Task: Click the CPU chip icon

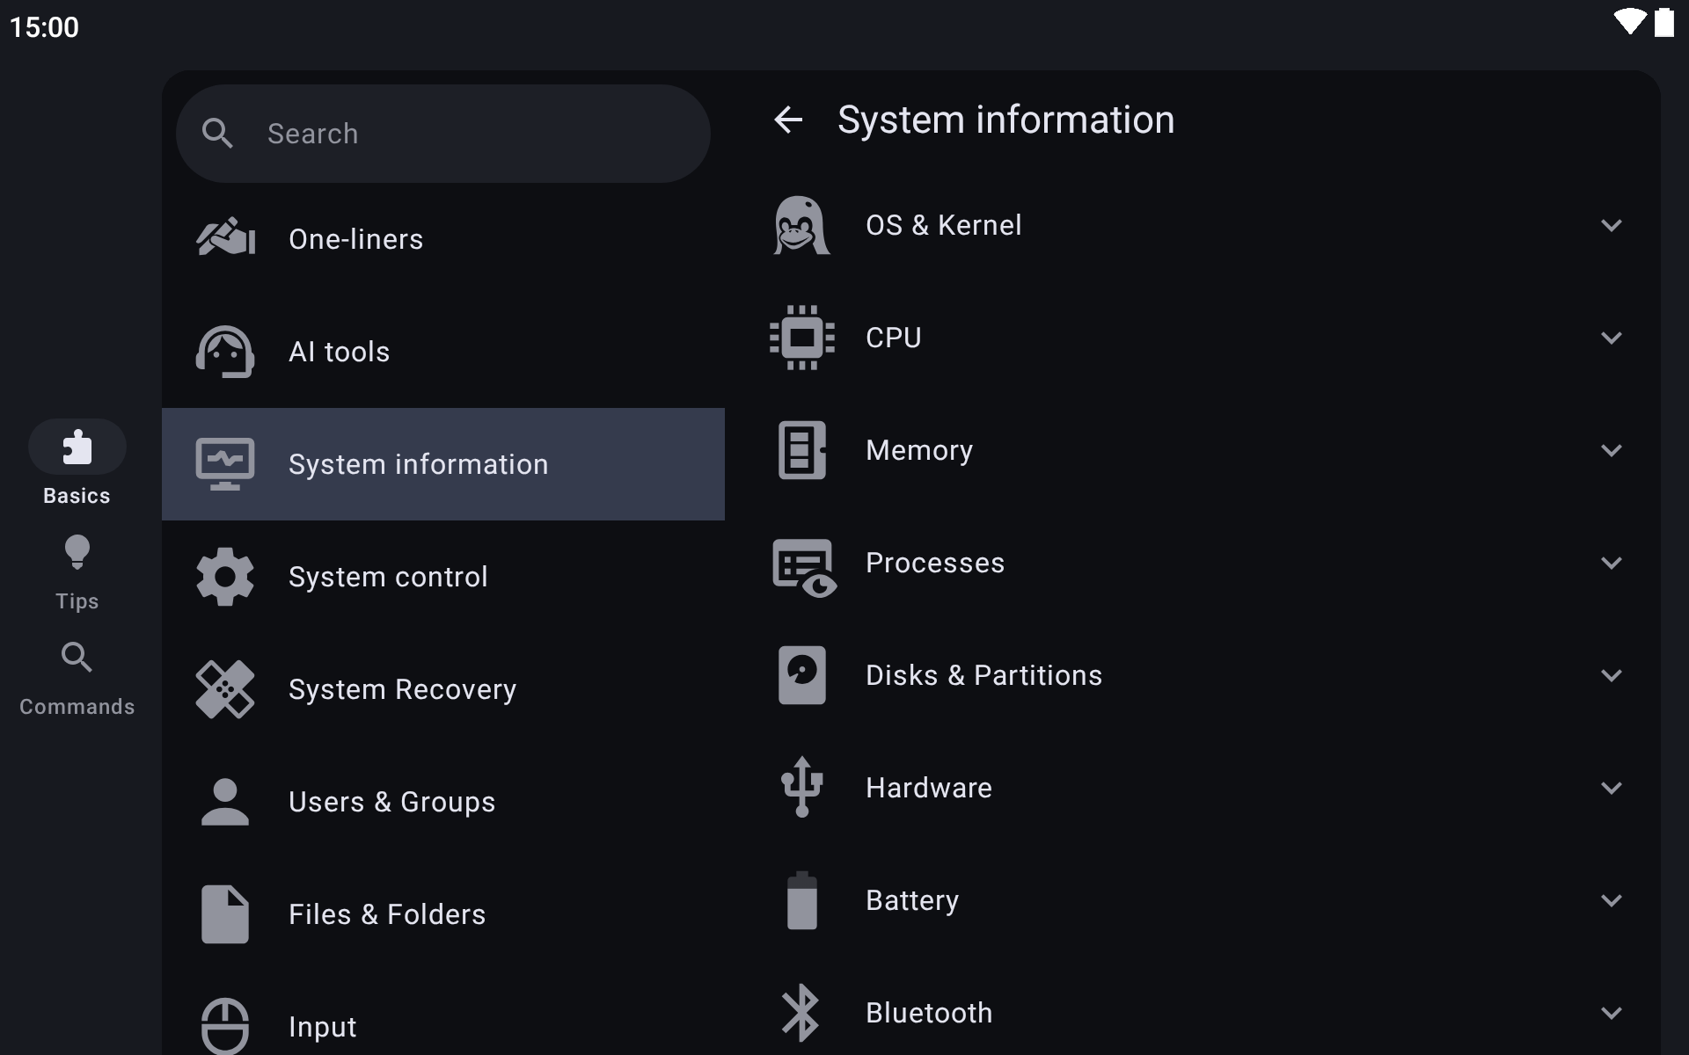Action: pos(802,338)
